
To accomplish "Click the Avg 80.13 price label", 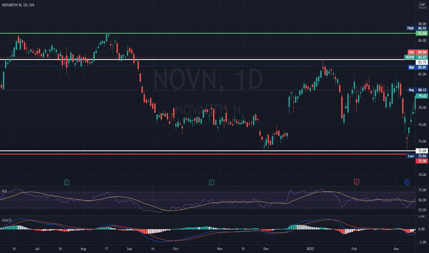I will [417, 90].
